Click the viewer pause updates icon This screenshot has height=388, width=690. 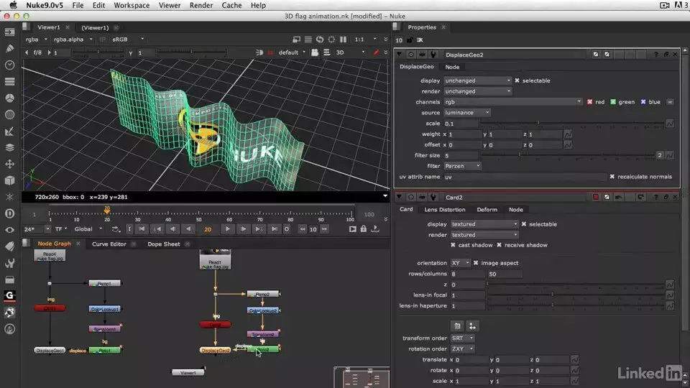[x=344, y=39]
